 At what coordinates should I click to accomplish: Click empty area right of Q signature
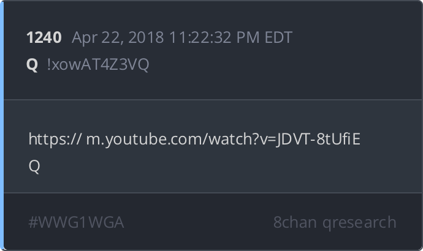point(216,166)
